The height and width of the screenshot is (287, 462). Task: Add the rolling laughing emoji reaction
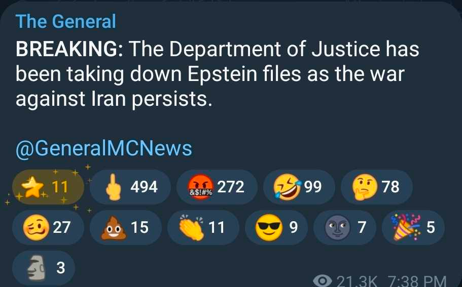pos(298,187)
